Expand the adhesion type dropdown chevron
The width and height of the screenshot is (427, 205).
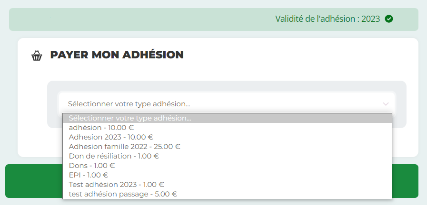pyautogui.click(x=386, y=104)
